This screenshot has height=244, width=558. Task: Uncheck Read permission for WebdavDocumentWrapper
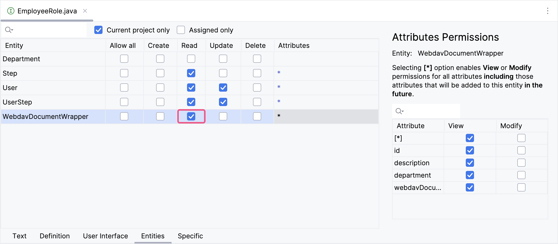[x=191, y=116]
